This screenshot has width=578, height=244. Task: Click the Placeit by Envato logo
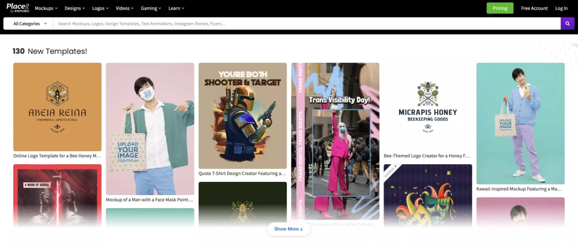pos(18,8)
